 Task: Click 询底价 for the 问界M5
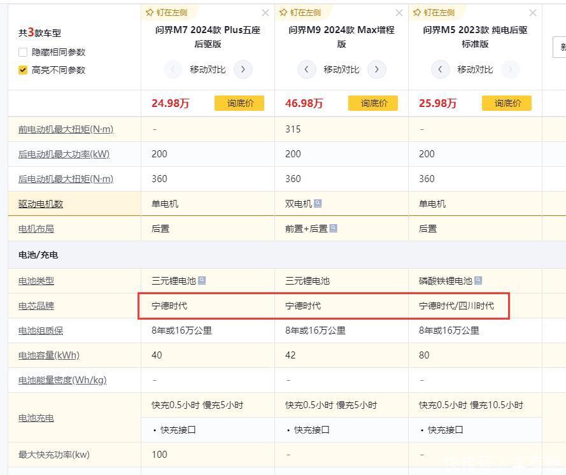pyautogui.click(x=507, y=103)
